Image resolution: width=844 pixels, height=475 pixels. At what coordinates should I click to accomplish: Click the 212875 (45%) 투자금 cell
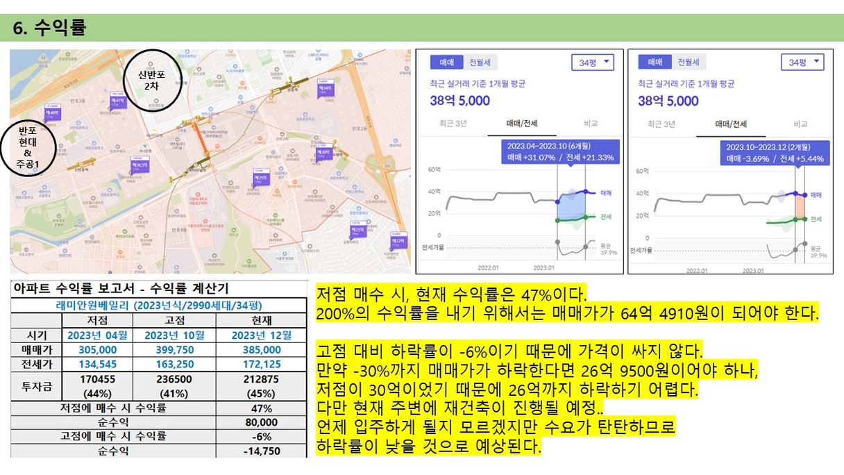[x=261, y=386]
